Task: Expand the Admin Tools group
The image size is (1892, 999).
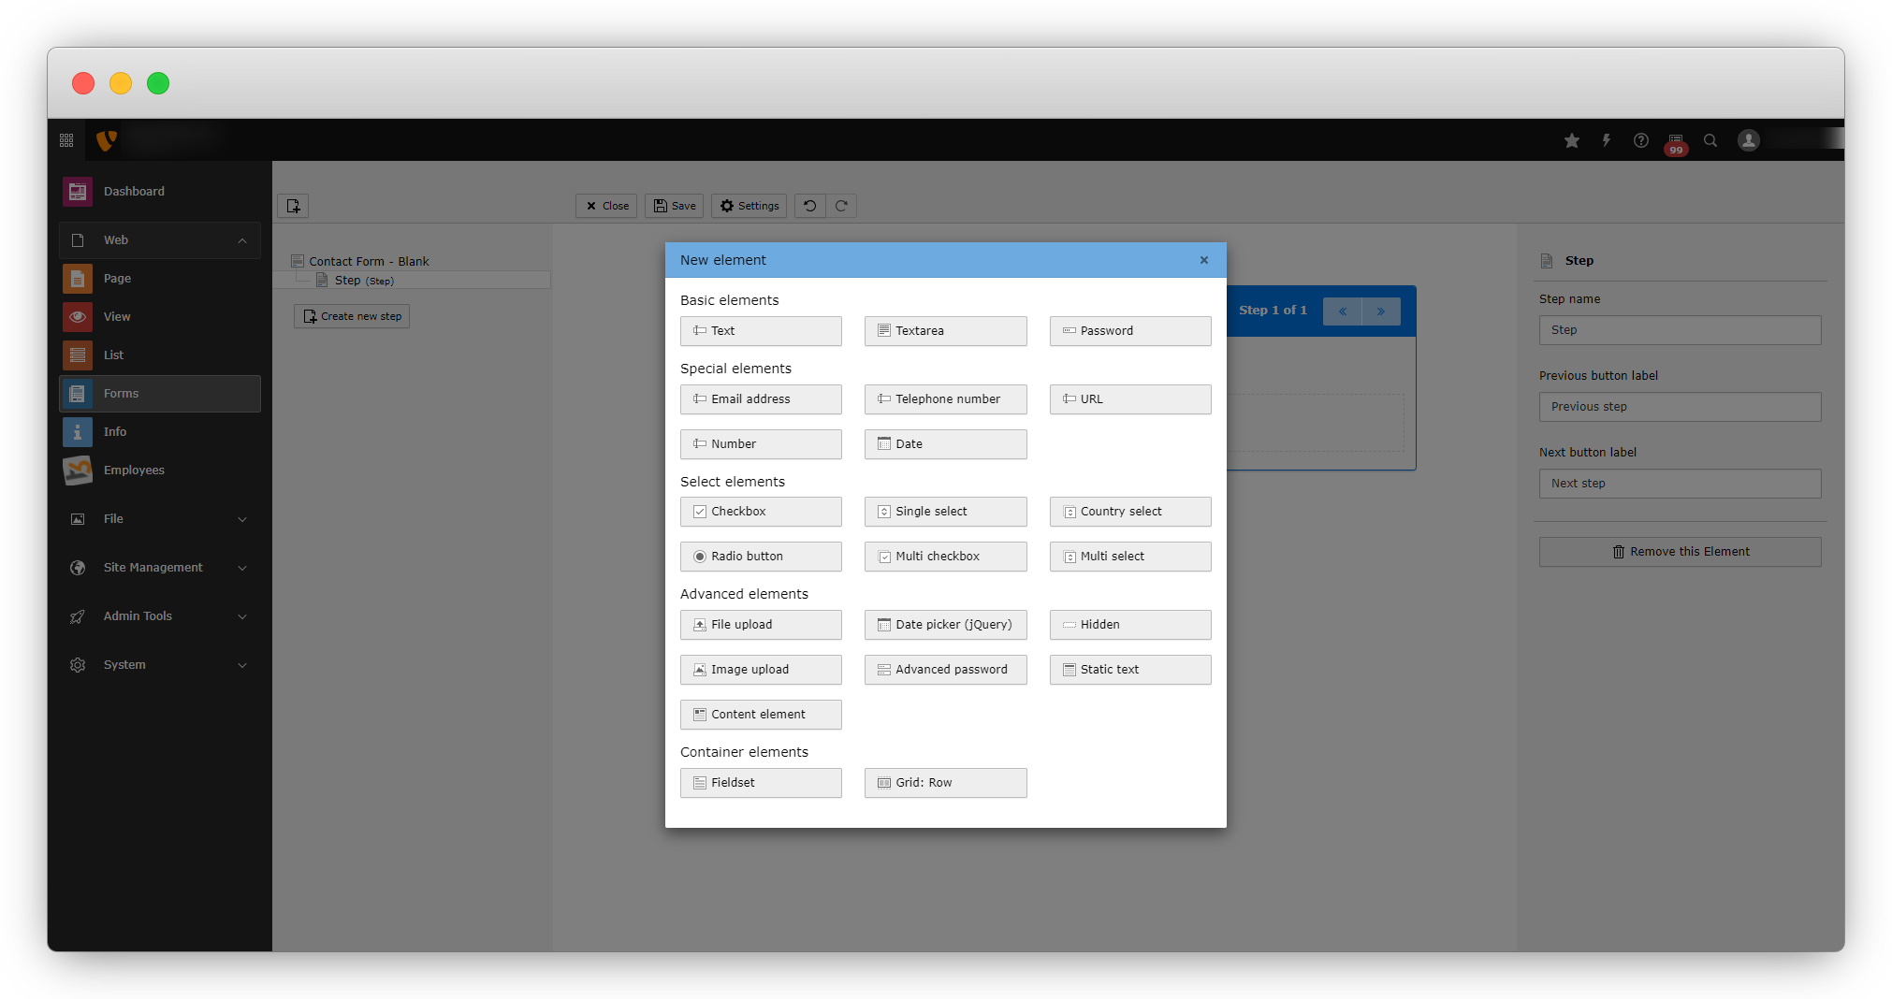Action: click(x=242, y=616)
